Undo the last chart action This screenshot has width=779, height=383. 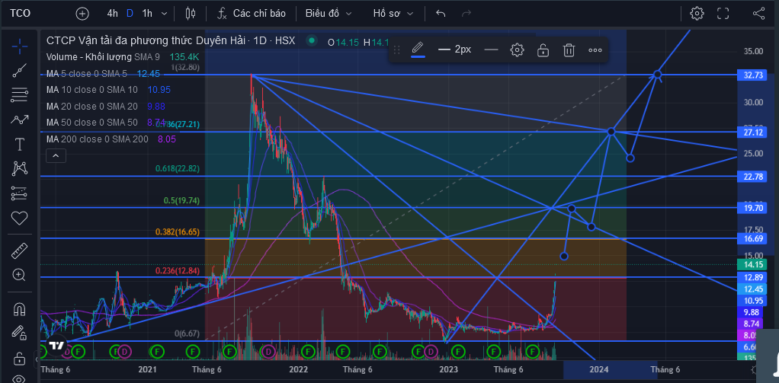coord(441,14)
